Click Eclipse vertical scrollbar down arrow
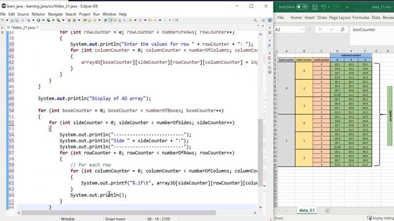The height and width of the screenshot is (221, 394). 260,207
